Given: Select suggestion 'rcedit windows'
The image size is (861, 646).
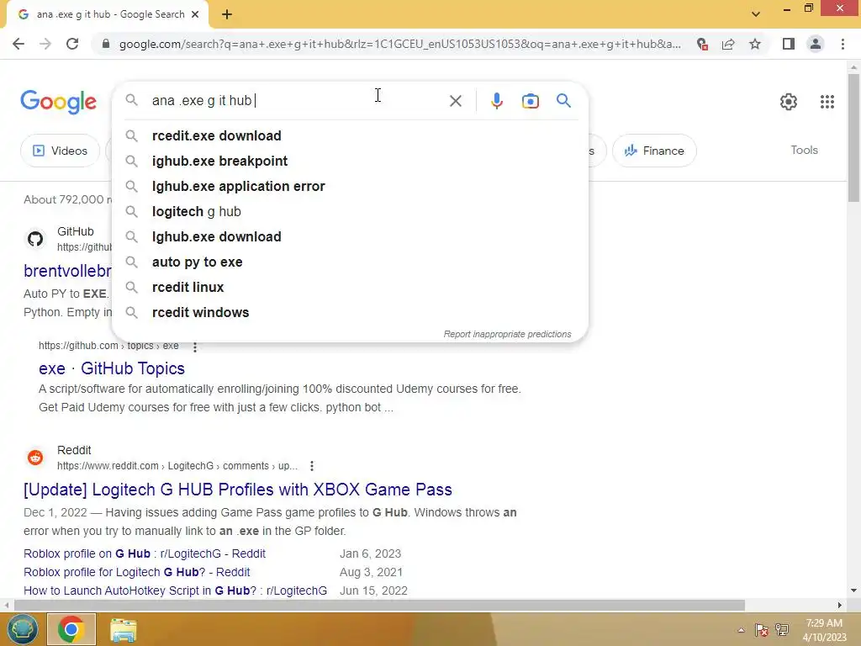Looking at the screenshot, I should [x=350, y=313].
